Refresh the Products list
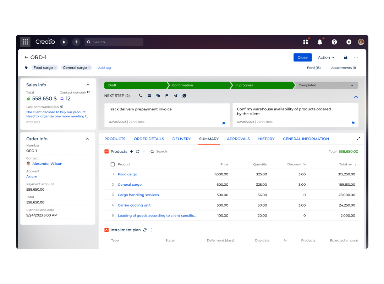This screenshot has height=284, width=384. pos(138,152)
